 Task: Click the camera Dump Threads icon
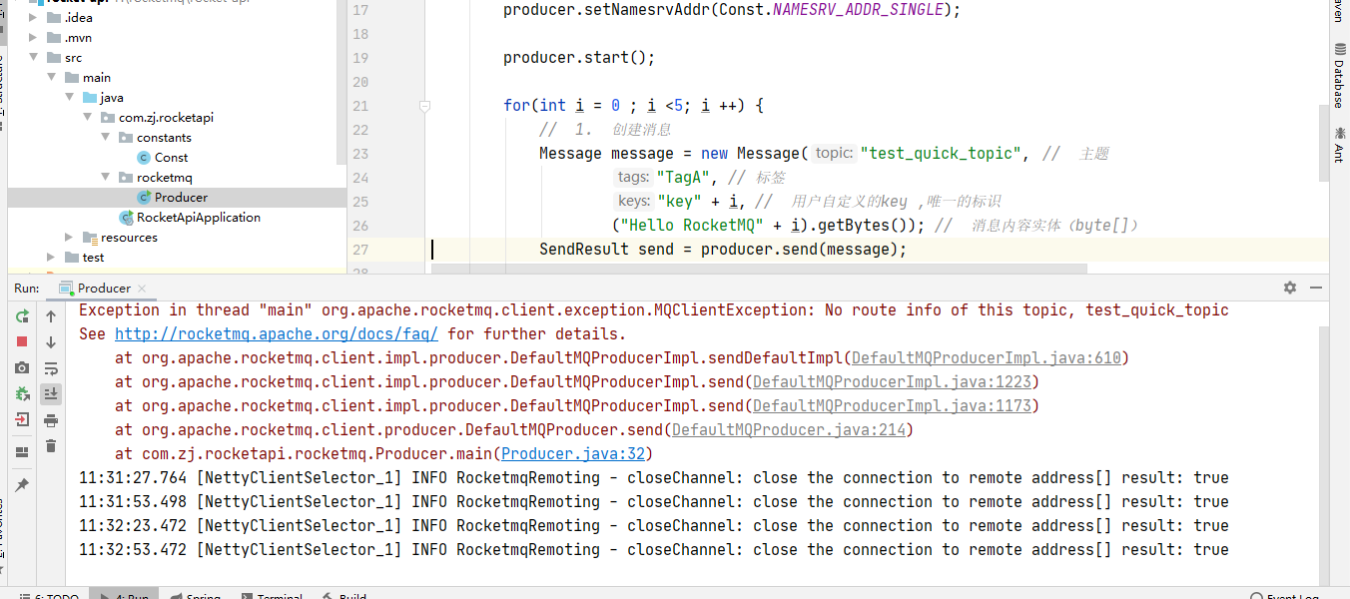pos(22,368)
